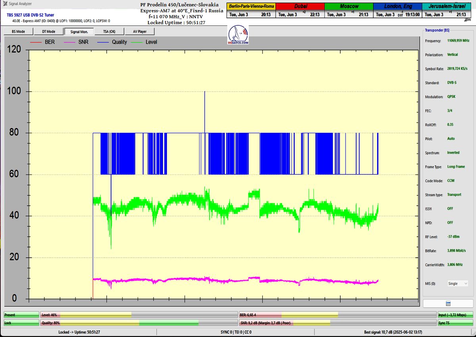Launch the AV Player tab

[x=140, y=32]
